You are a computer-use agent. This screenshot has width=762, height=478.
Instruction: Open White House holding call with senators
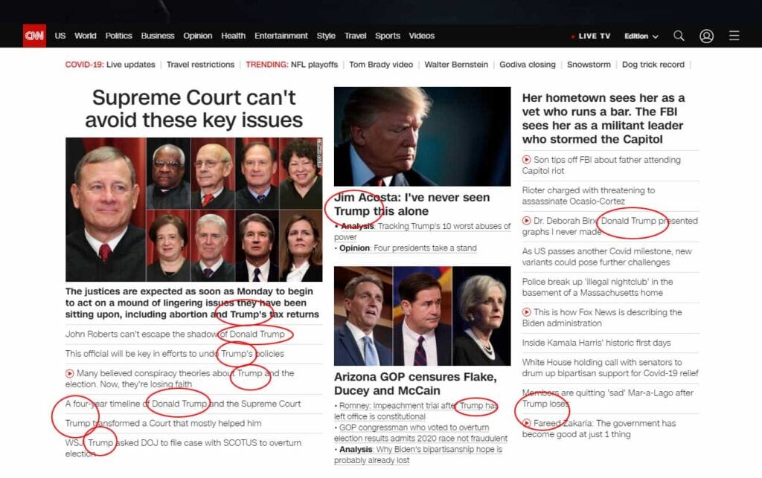[x=610, y=368]
